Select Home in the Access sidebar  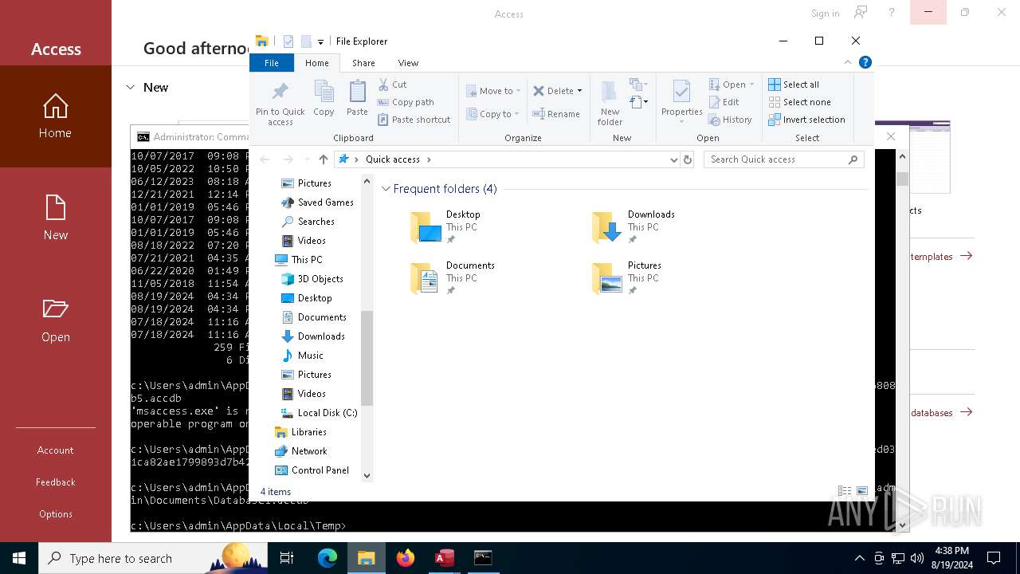click(x=56, y=116)
